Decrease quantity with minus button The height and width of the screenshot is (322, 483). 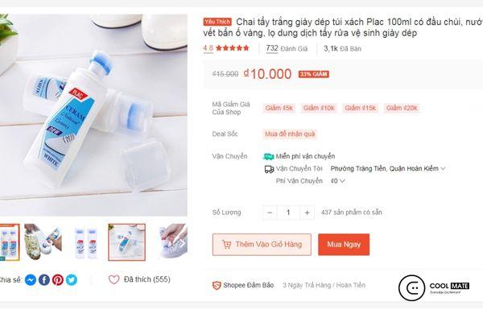(x=270, y=213)
